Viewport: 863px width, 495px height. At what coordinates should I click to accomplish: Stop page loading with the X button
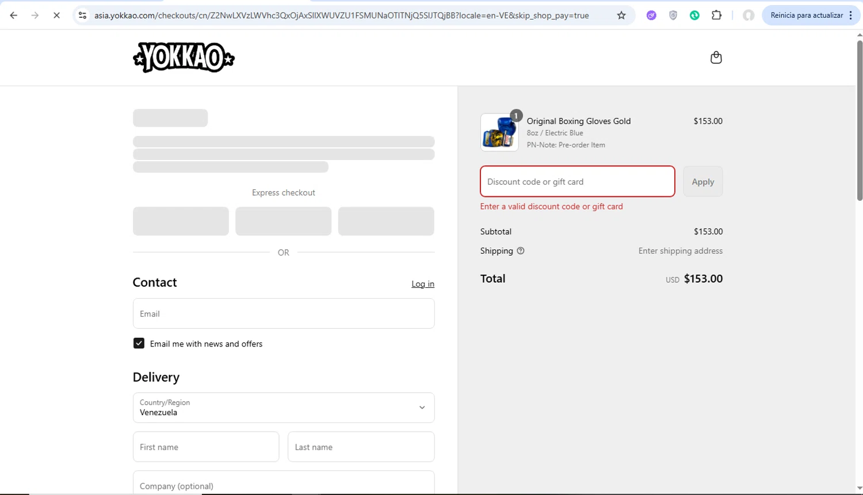click(56, 16)
